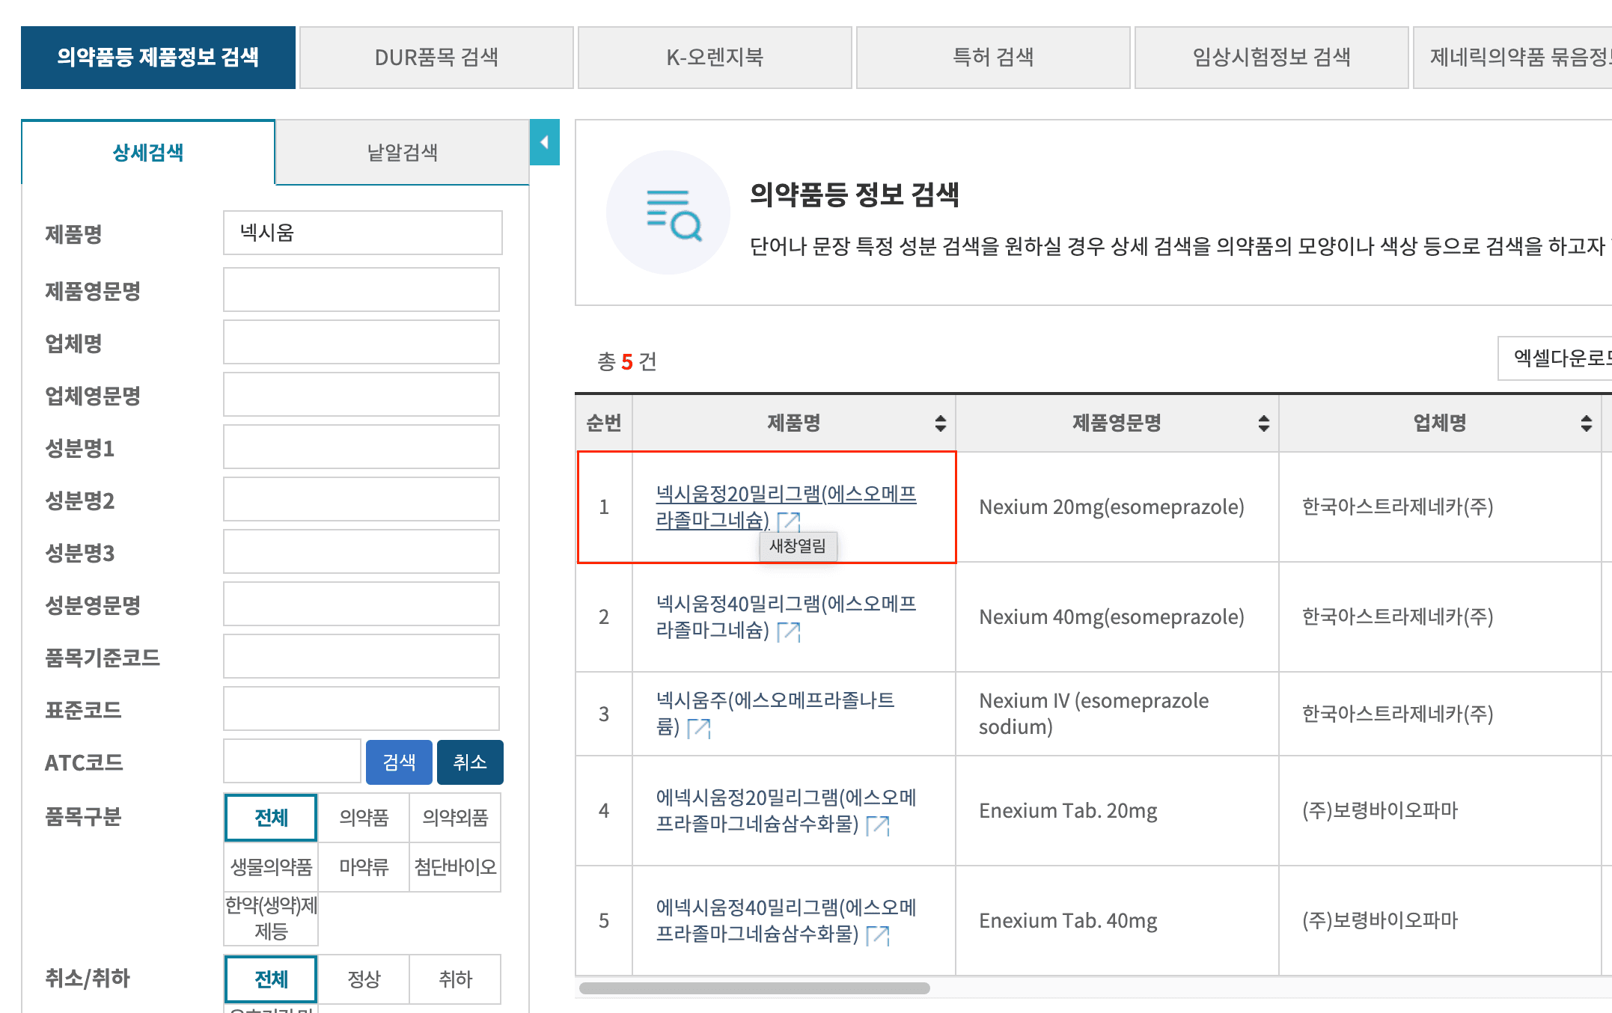Sort by 제품명 column arrows
The image size is (1612, 1013).
click(941, 423)
